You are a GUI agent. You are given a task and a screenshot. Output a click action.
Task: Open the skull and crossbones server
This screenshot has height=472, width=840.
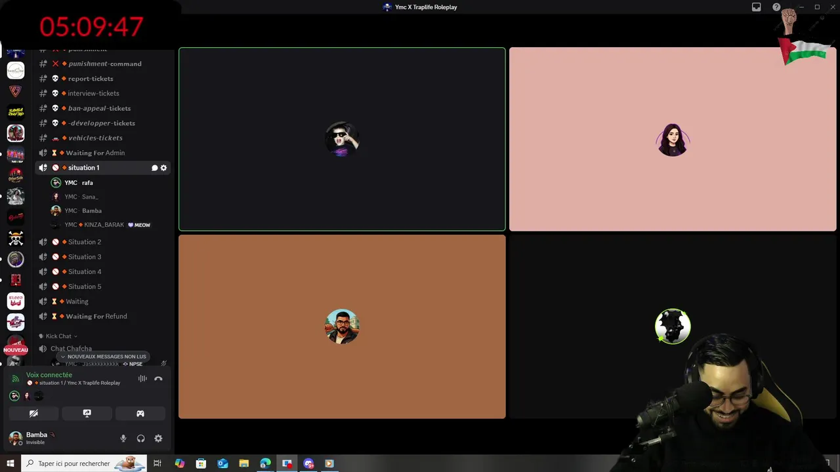(16, 239)
